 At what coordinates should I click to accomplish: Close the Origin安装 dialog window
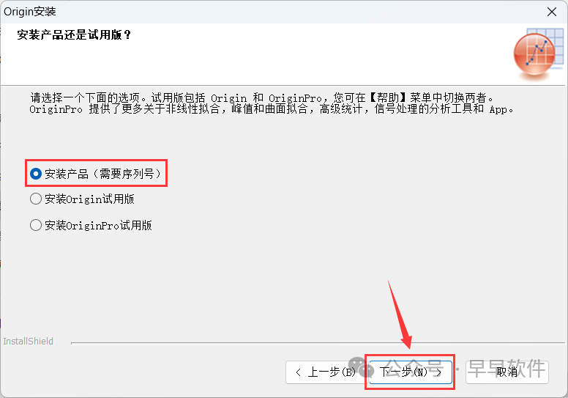pyautogui.click(x=552, y=12)
